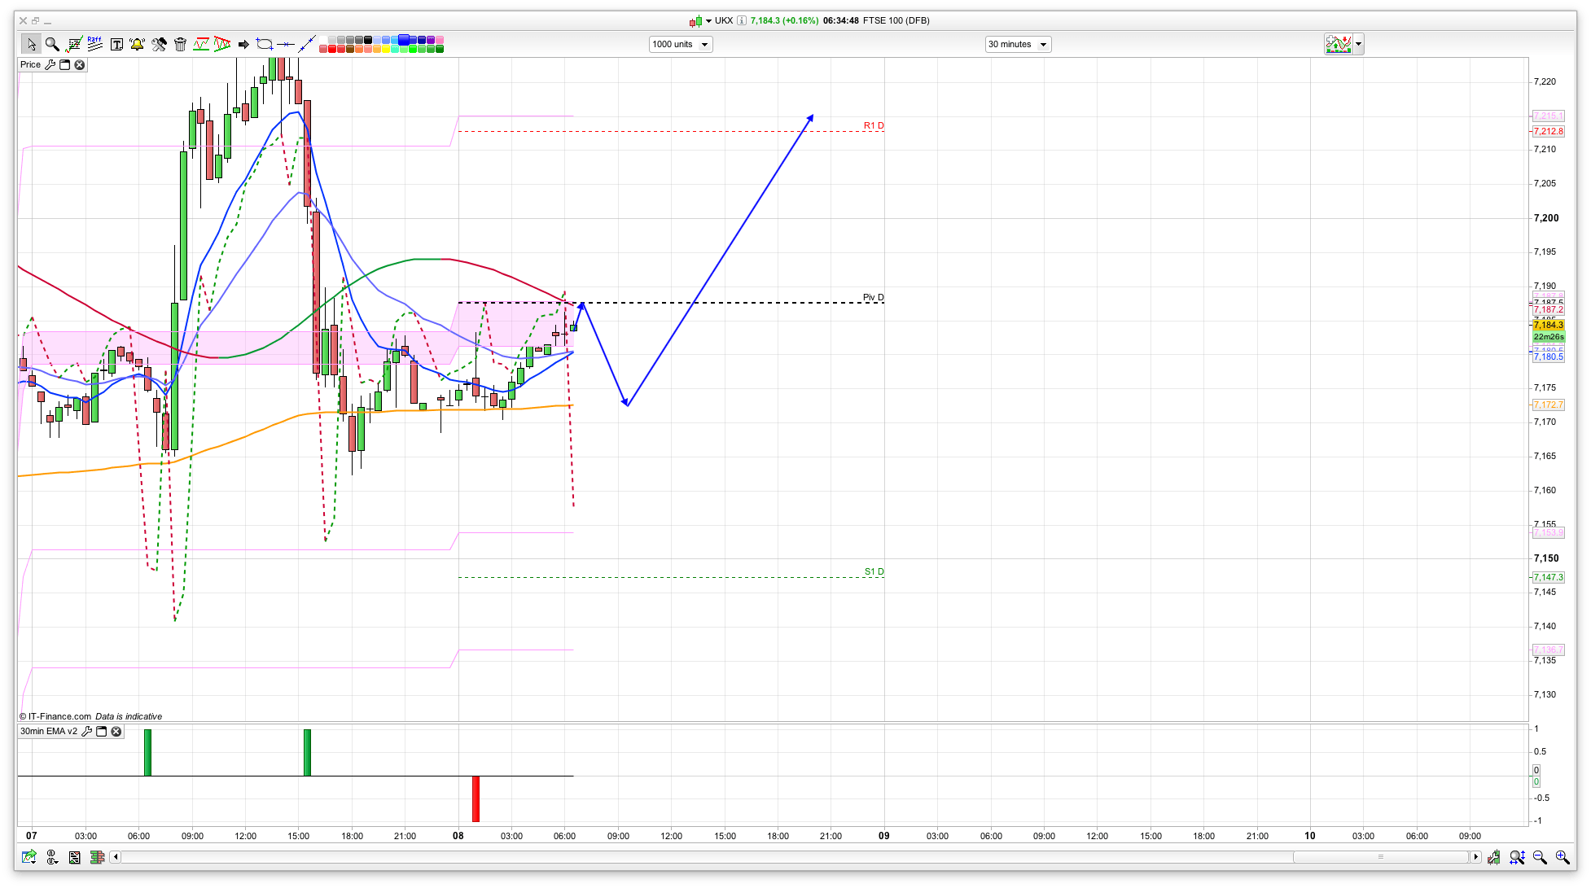Image resolution: width=1591 pixels, height=888 pixels.
Task: Click the horizontal scrollbar right arrow
Action: [x=1475, y=857]
